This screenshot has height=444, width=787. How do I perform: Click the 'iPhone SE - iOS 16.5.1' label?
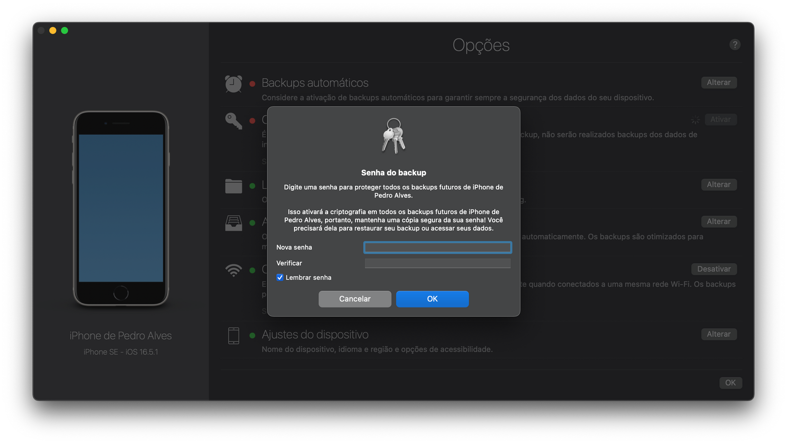(121, 352)
